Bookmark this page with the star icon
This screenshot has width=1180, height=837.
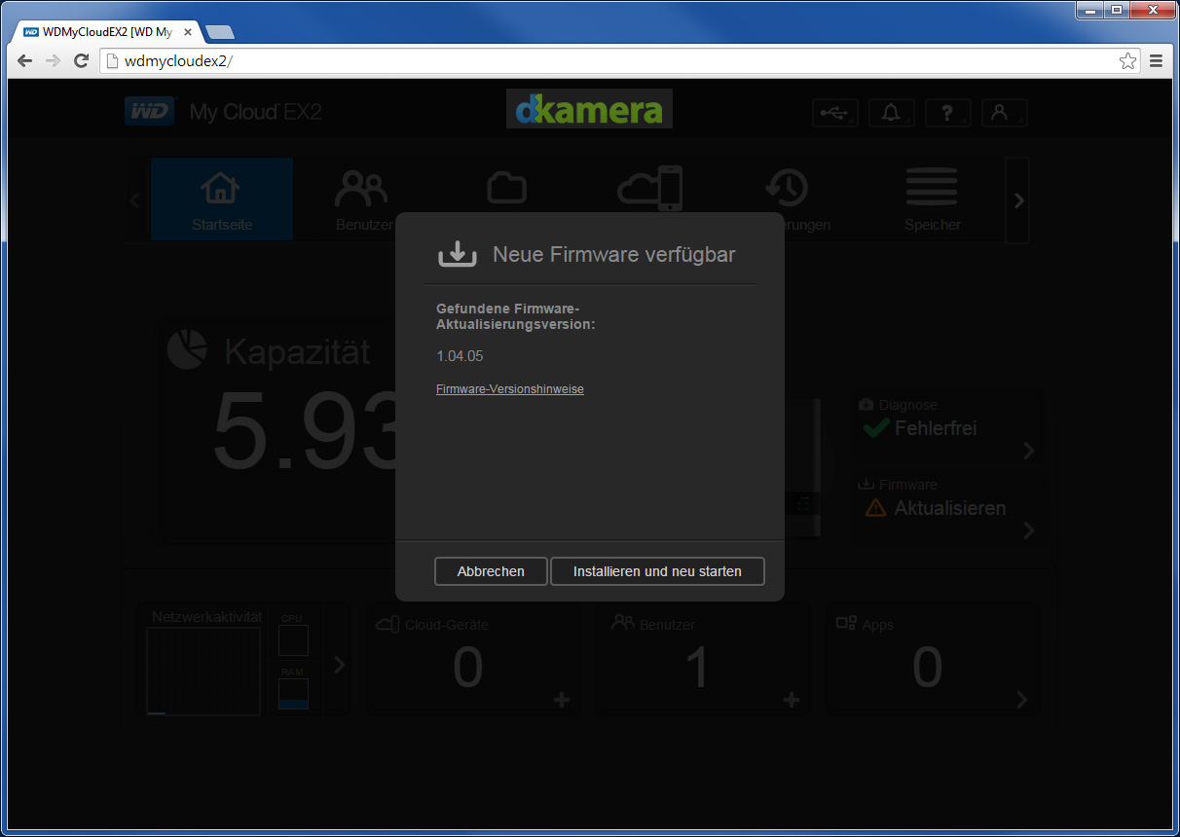tap(1127, 60)
